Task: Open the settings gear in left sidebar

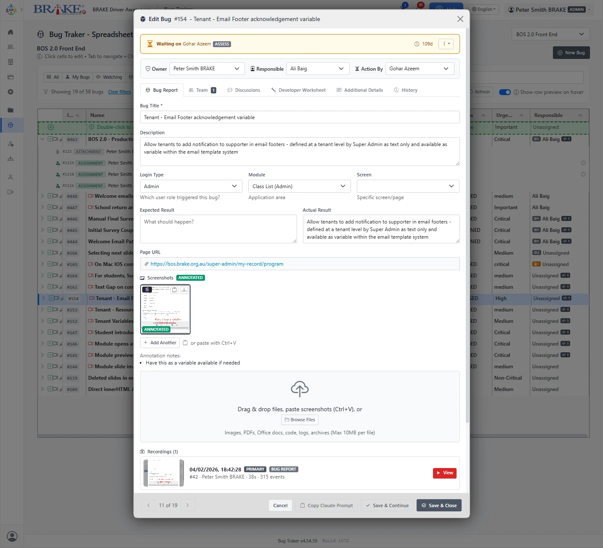Action: (11, 92)
